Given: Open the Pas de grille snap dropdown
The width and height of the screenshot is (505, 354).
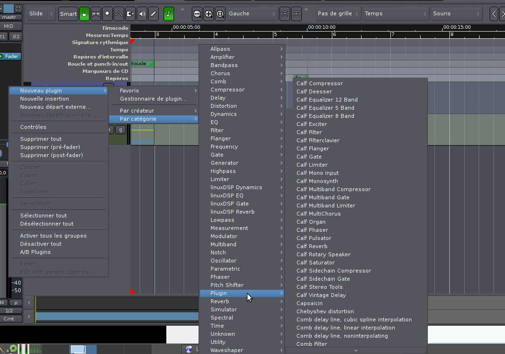Looking at the screenshot, I should pyautogui.click(x=338, y=14).
